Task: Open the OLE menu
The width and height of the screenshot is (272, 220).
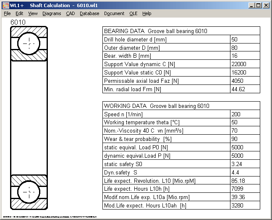Action: point(133,13)
